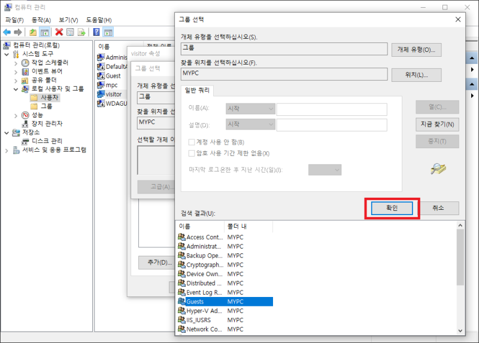Open the 그룹 folder in the tree
This screenshot has height=343, width=479.
point(47,106)
